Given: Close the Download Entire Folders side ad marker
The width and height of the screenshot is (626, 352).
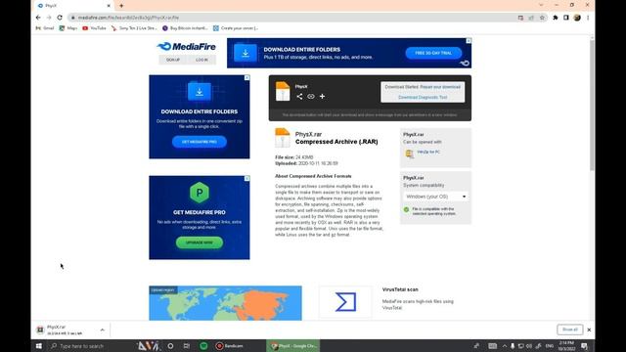Looking at the screenshot, I should (247, 77).
